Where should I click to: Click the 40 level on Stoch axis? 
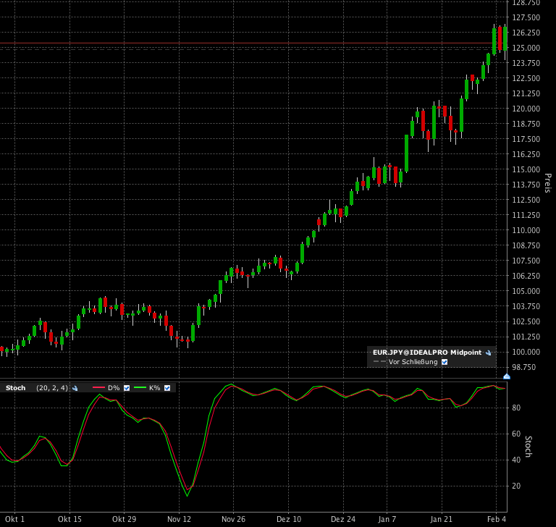[x=516, y=460]
